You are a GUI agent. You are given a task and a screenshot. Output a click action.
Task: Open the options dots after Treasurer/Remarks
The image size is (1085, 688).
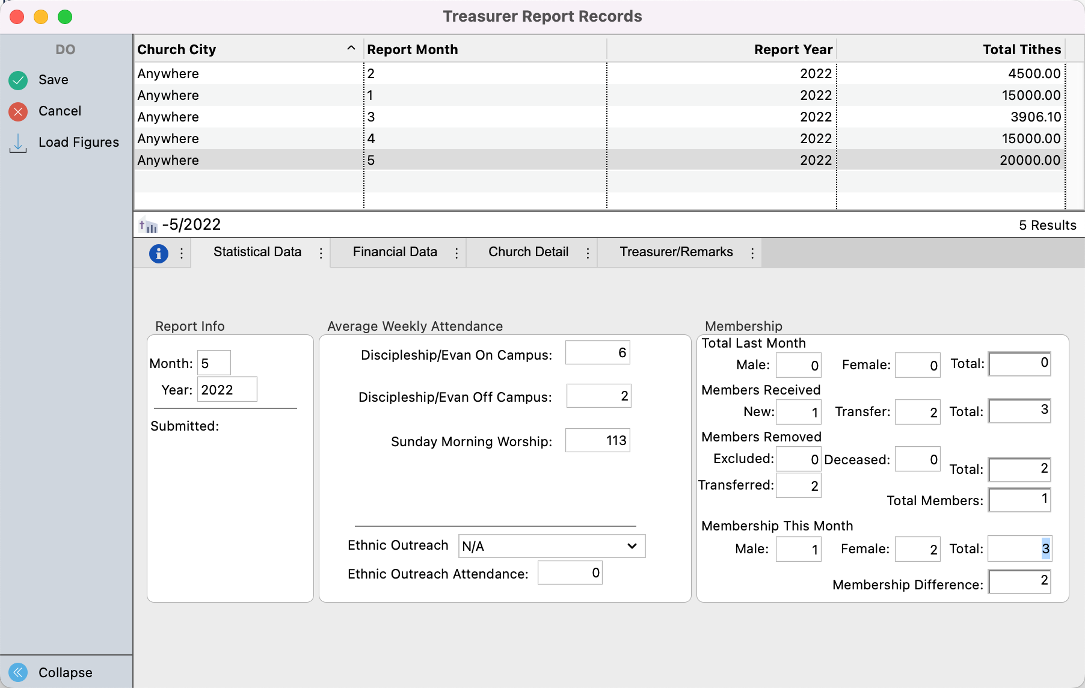click(x=752, y=253)
